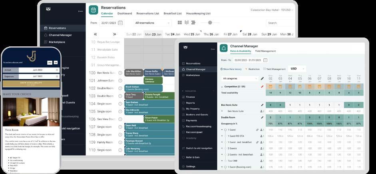Expand the Tour DBB rate row chevron
Screen dimensions: 376x174
pyautogui.click(x=222, y=161)
